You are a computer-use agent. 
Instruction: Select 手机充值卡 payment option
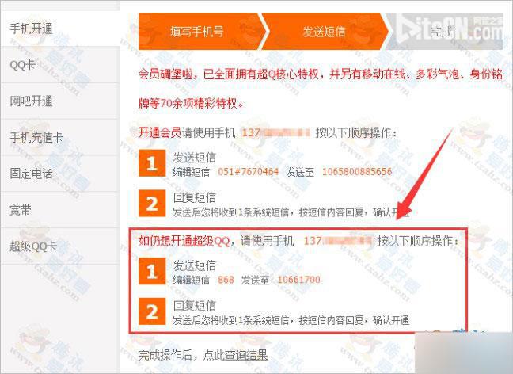(x=60, y=138)
